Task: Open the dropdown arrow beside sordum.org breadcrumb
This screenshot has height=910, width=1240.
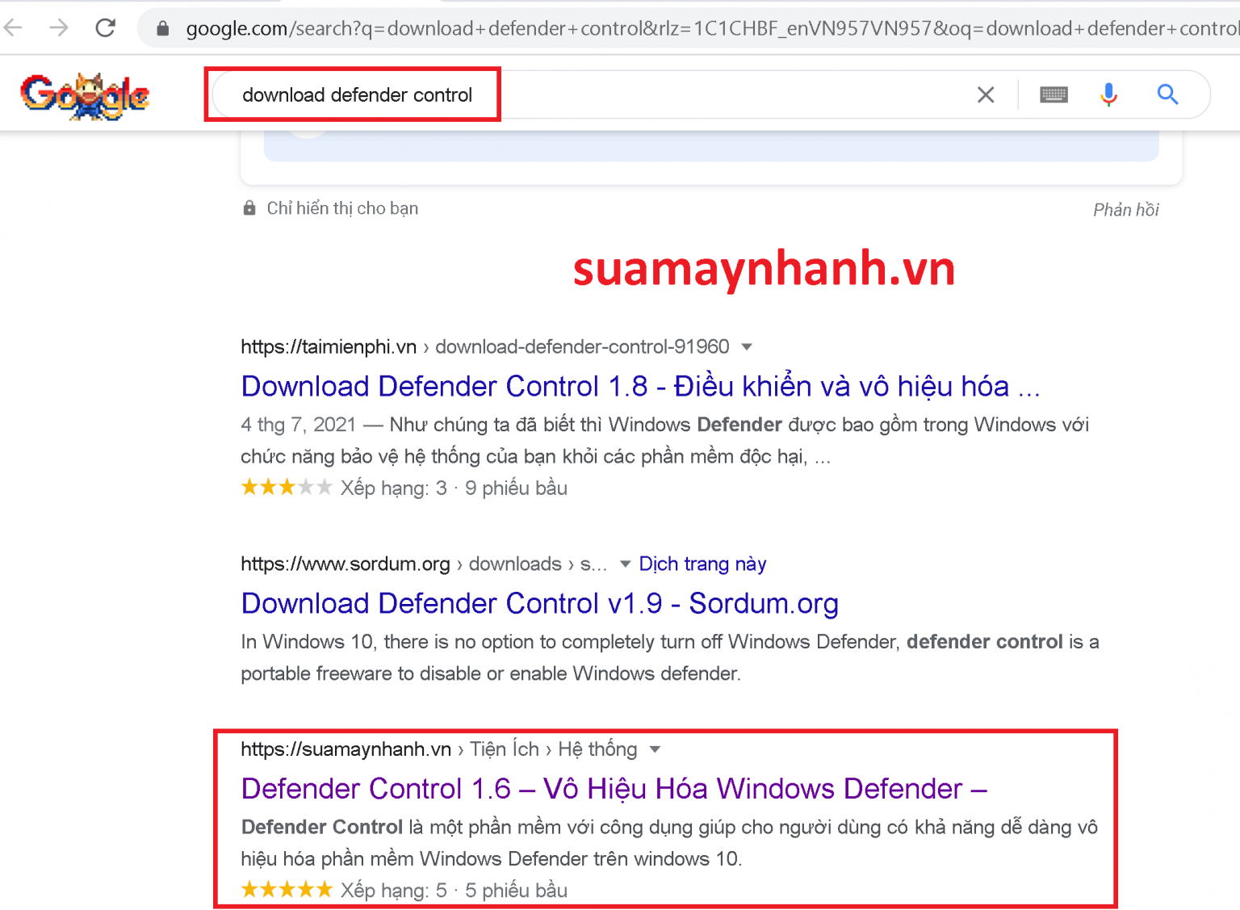Action: click(625, 564)
